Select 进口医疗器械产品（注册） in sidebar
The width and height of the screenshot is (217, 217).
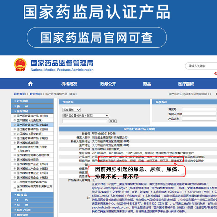tap(32, 129)
